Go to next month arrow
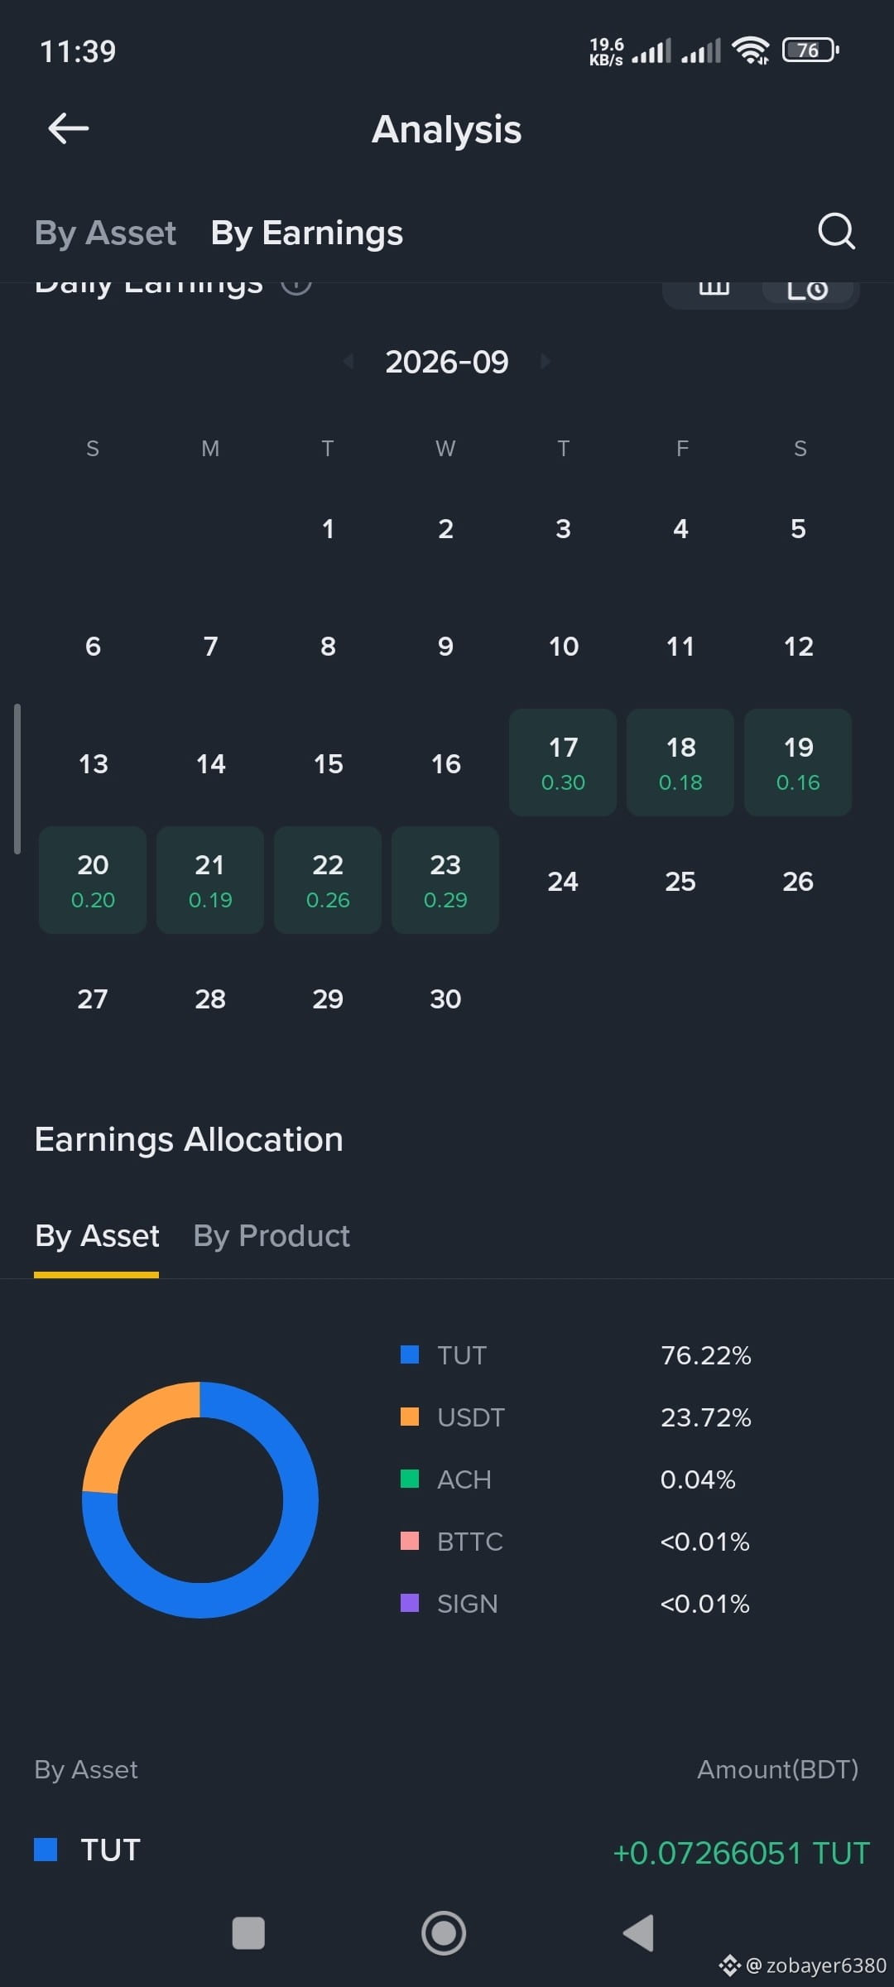 (545, 361)
